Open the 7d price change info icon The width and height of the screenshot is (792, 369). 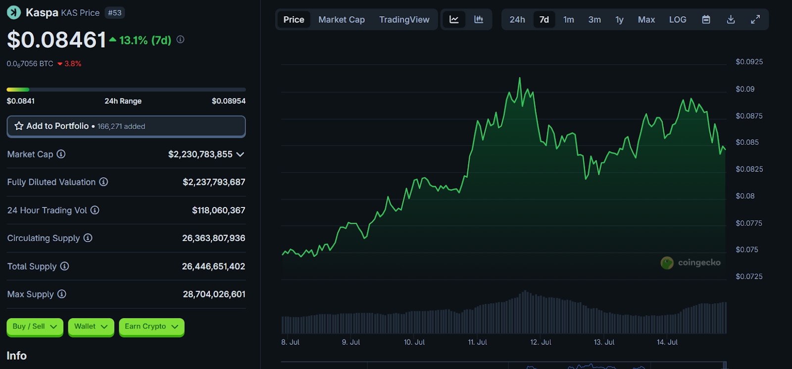(181, 40)
